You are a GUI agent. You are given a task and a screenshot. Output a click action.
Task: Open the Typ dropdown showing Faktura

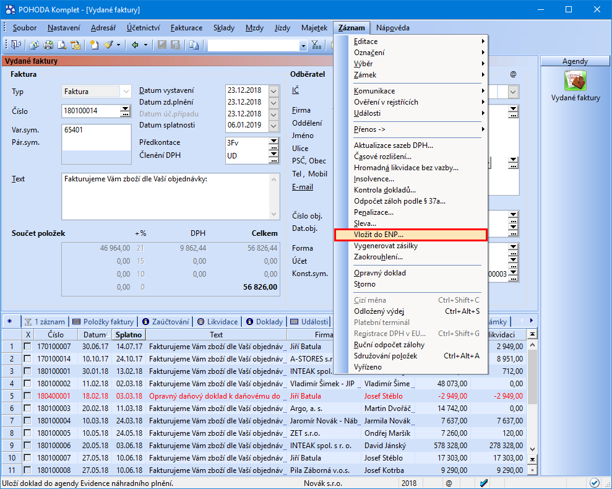126,92
